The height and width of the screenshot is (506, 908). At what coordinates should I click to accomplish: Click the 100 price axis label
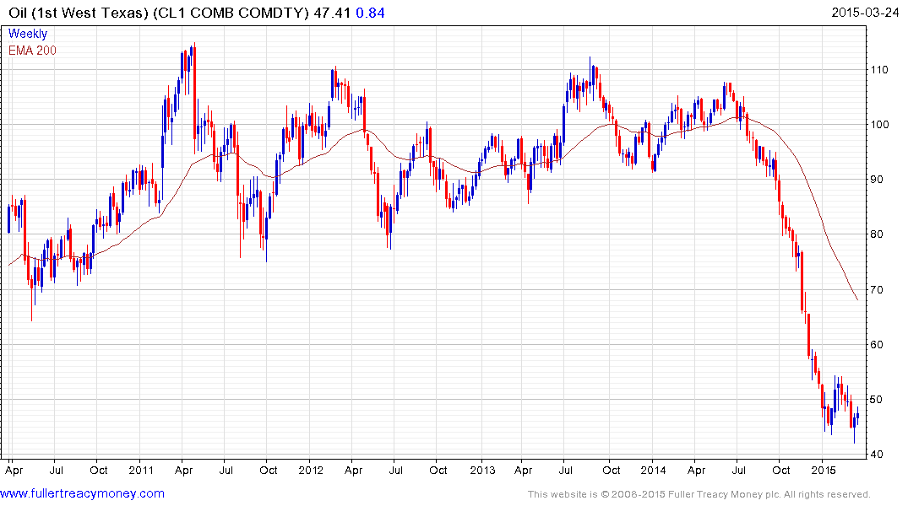tap(878, 124)
